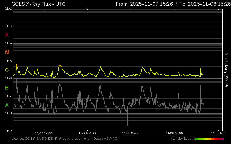Click the 11/08 00:00 time axis label
The image size is (231, 144).
[87, 133]
